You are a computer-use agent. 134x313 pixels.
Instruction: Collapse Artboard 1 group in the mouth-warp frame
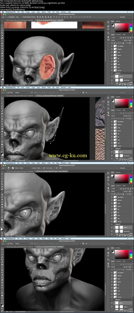[x=114, y=300]
